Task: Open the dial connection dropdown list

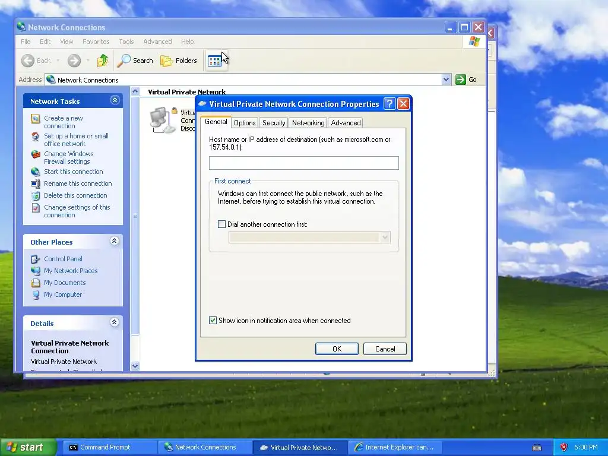Action: pyautogui.click(x=385, y=237)
